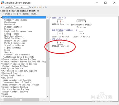Expand Computer Vision System Toolbox node

1,64
